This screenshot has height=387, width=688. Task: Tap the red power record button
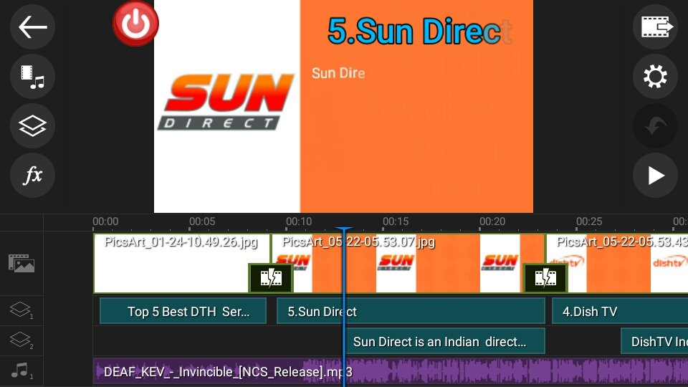click(135, 23)
